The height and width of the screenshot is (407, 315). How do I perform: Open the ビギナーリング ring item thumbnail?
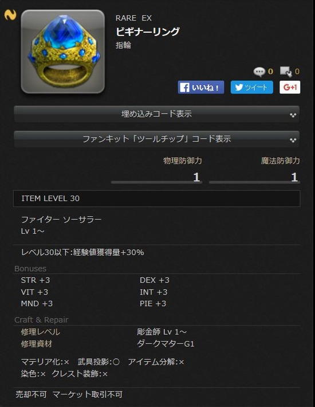(x=63, y=52)
